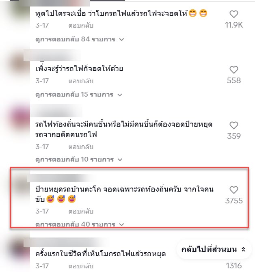Reply to the highlighted 3755-like comment

click(x=81, y=212)
